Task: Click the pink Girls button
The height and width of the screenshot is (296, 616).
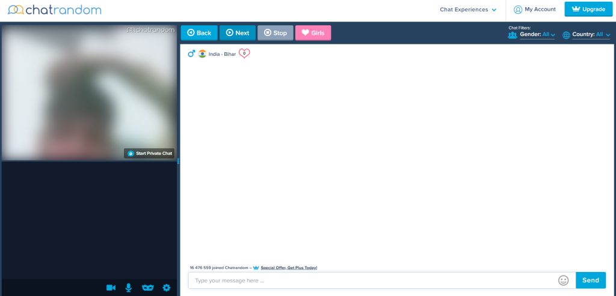Action: click(x=313, y=33)
